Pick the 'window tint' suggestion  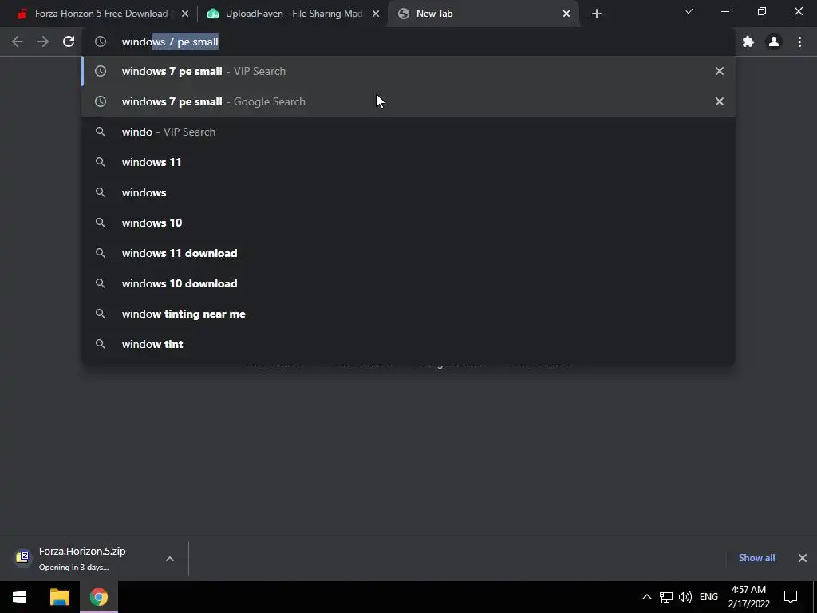(x=408, y=344)
